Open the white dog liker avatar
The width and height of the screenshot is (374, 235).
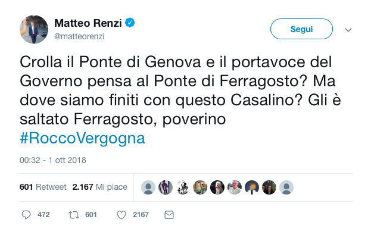pyautogui.click(x=217, y=187)
